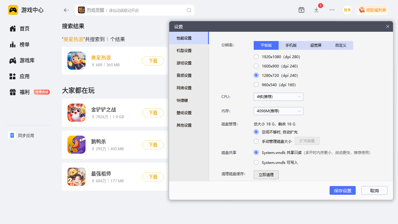Expand the 内存 memory dropdown
Image resolution: width=398 pixels, height=224 pixels.
coord(278,111)
